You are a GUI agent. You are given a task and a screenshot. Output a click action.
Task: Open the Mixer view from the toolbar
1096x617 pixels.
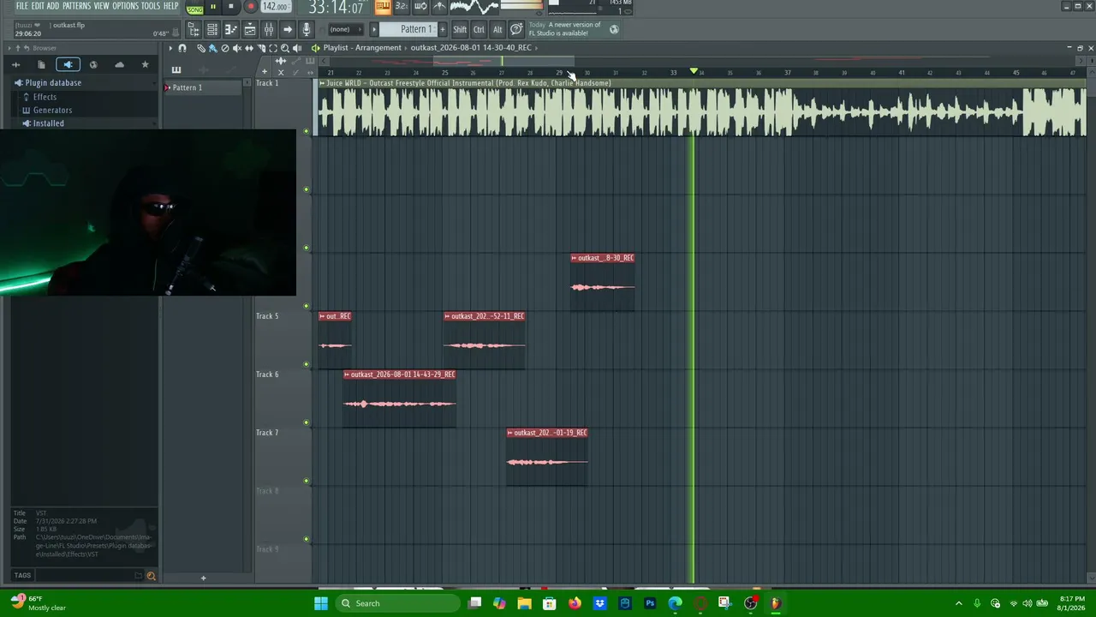[269, 30]
